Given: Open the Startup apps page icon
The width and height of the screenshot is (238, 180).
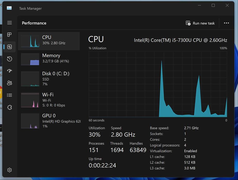Looking at the screenshot, I should click(x=10, y=71).
